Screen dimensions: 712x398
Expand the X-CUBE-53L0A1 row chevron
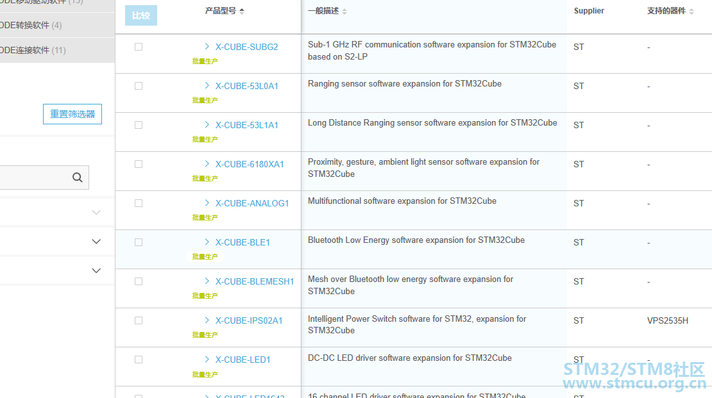tap(207, 85)
